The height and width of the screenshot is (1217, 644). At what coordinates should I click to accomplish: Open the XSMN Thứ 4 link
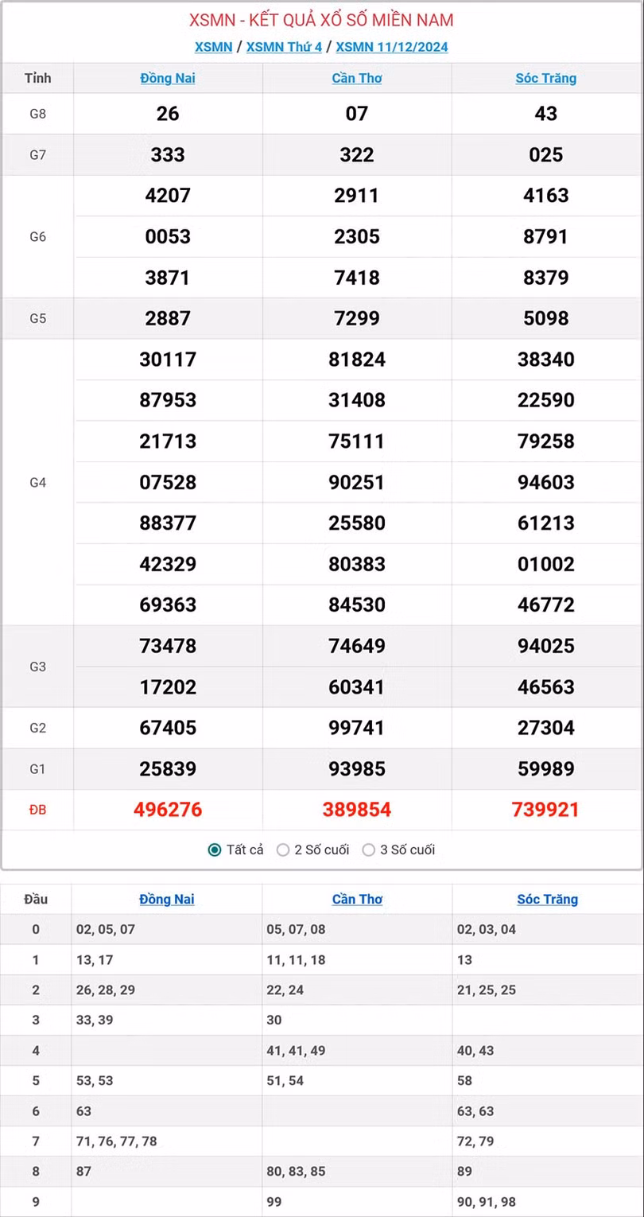coord(284,47)
